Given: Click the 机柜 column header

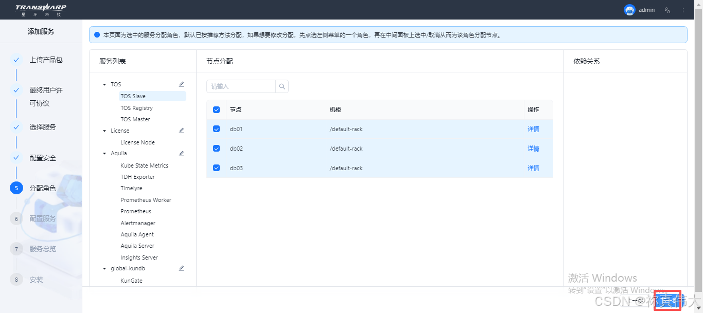Looking at the screenshot, I should (x=336, y=109).
